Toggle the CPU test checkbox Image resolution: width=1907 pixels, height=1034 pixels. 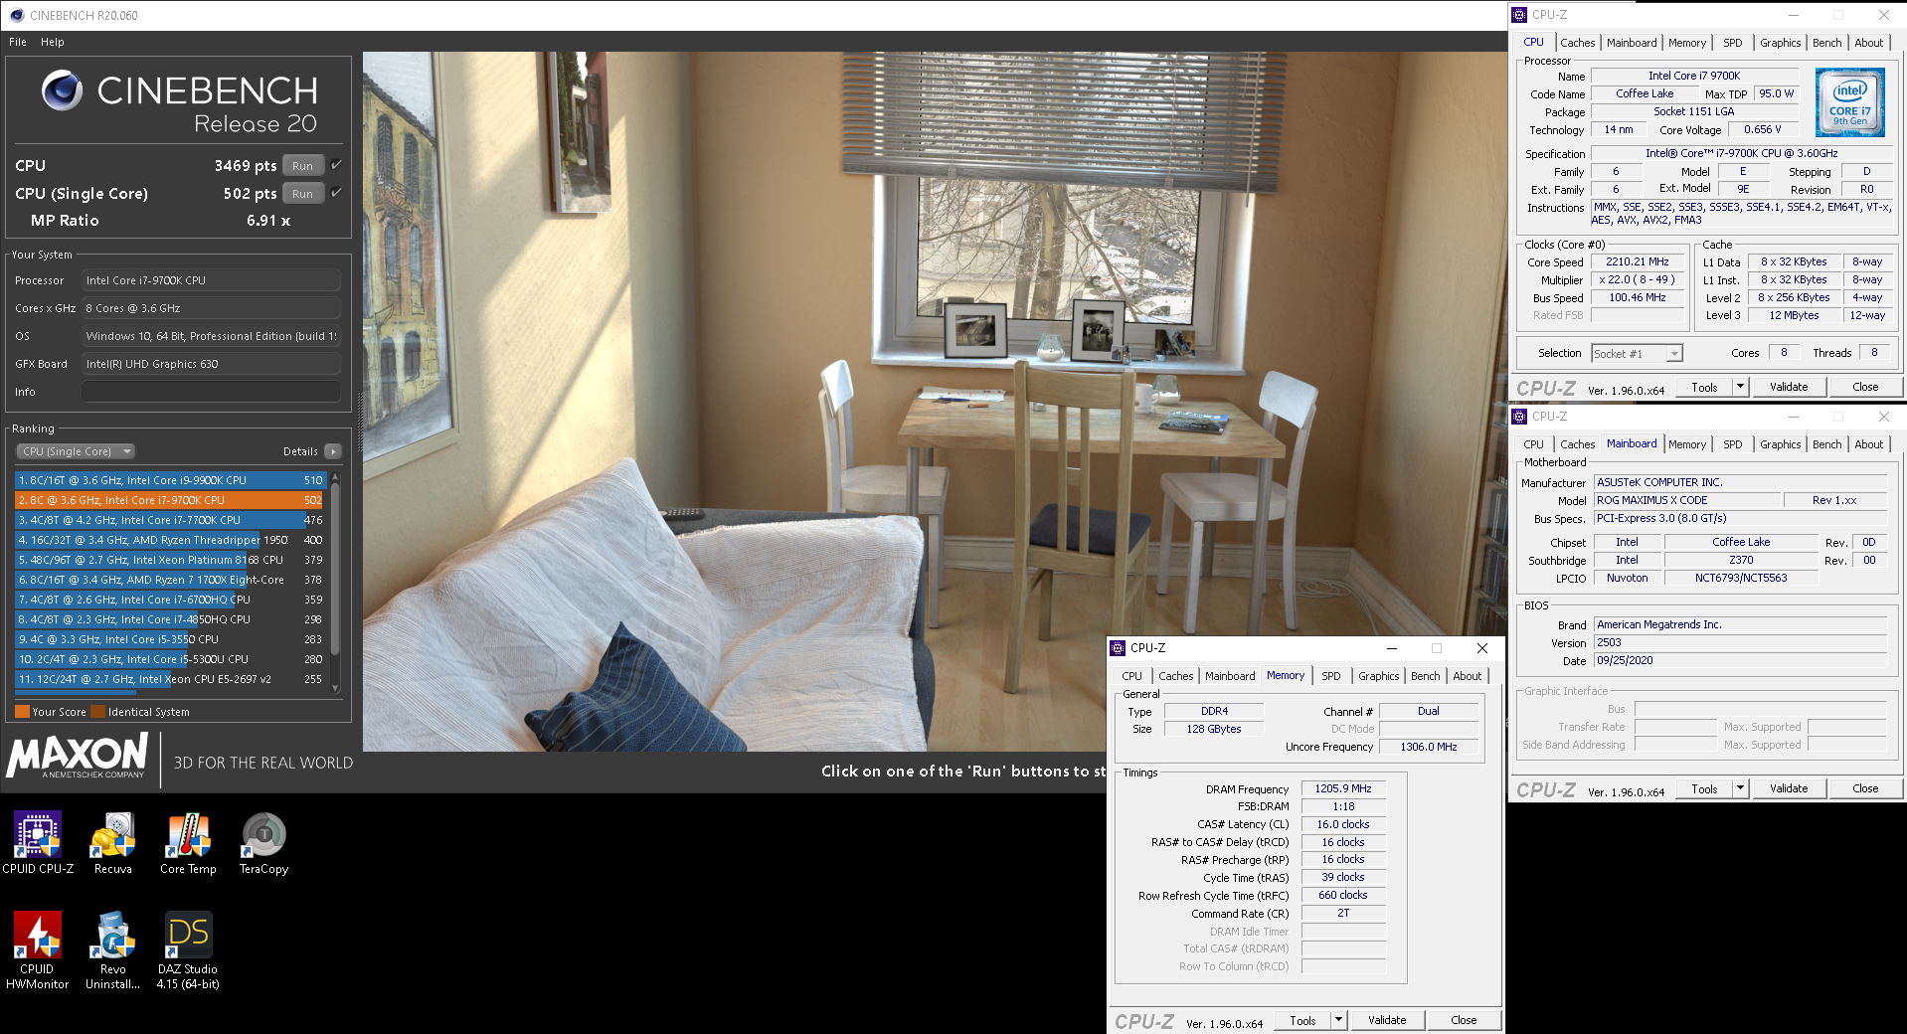[336, 165]
